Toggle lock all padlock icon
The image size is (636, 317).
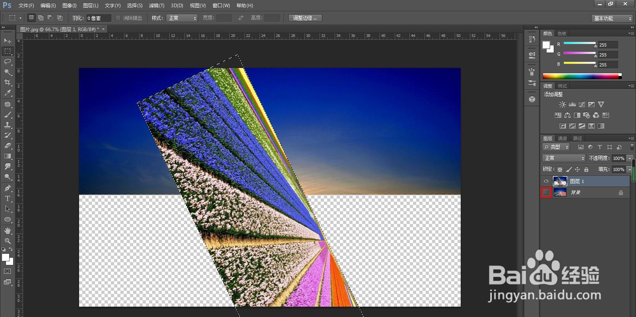pyautogui.click(x=586, y=169)
